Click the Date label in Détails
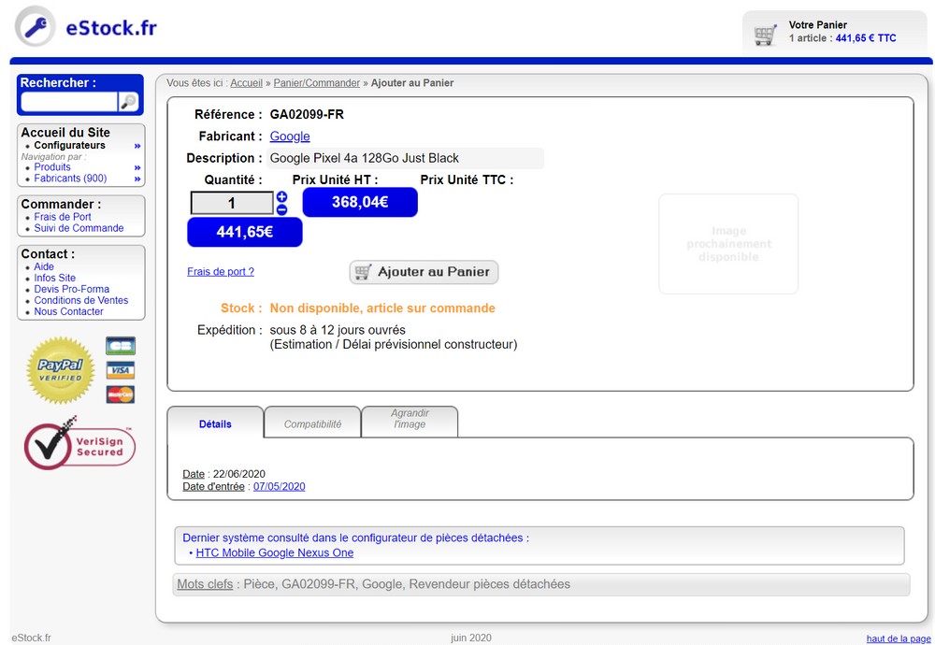935x645 pixels. [x=194, y=474]
